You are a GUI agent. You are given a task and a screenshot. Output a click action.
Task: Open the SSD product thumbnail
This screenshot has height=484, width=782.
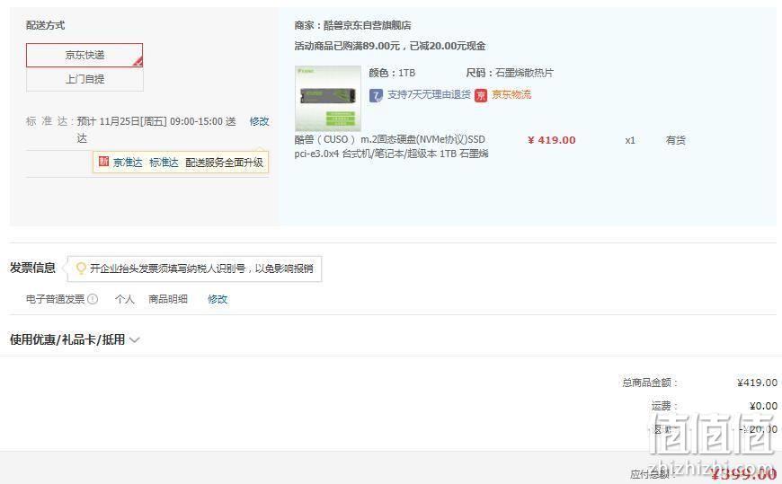point(328,98)
